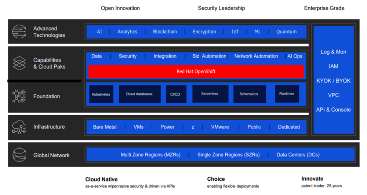Image resolution: width=367 pixels, height=195 pixels.
Task: Click the VMware label
Action: click(x=220, y=127)
